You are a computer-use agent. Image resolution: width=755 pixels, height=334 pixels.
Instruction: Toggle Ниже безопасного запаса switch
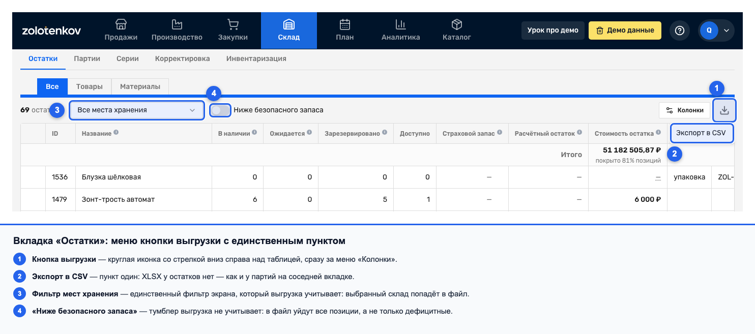click(220, 110)
